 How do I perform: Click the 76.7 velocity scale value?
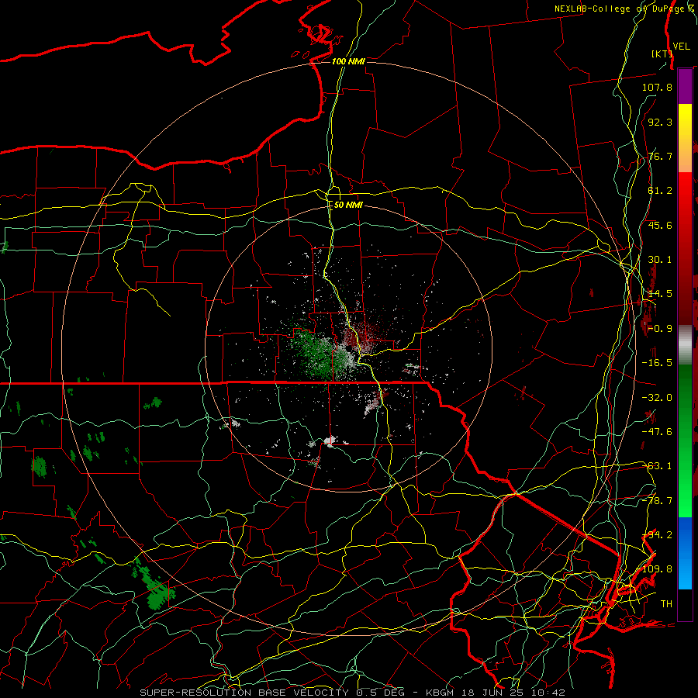click(x=660, y=156)
